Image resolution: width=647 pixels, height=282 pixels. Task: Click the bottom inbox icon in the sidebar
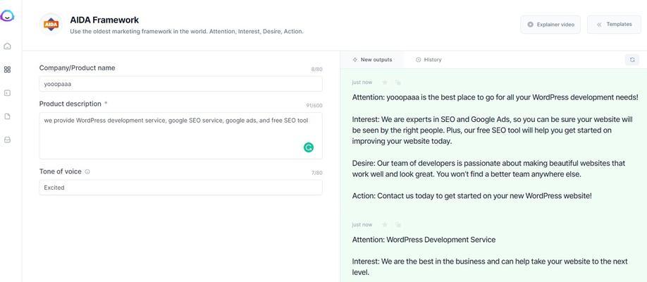[7, 140]
